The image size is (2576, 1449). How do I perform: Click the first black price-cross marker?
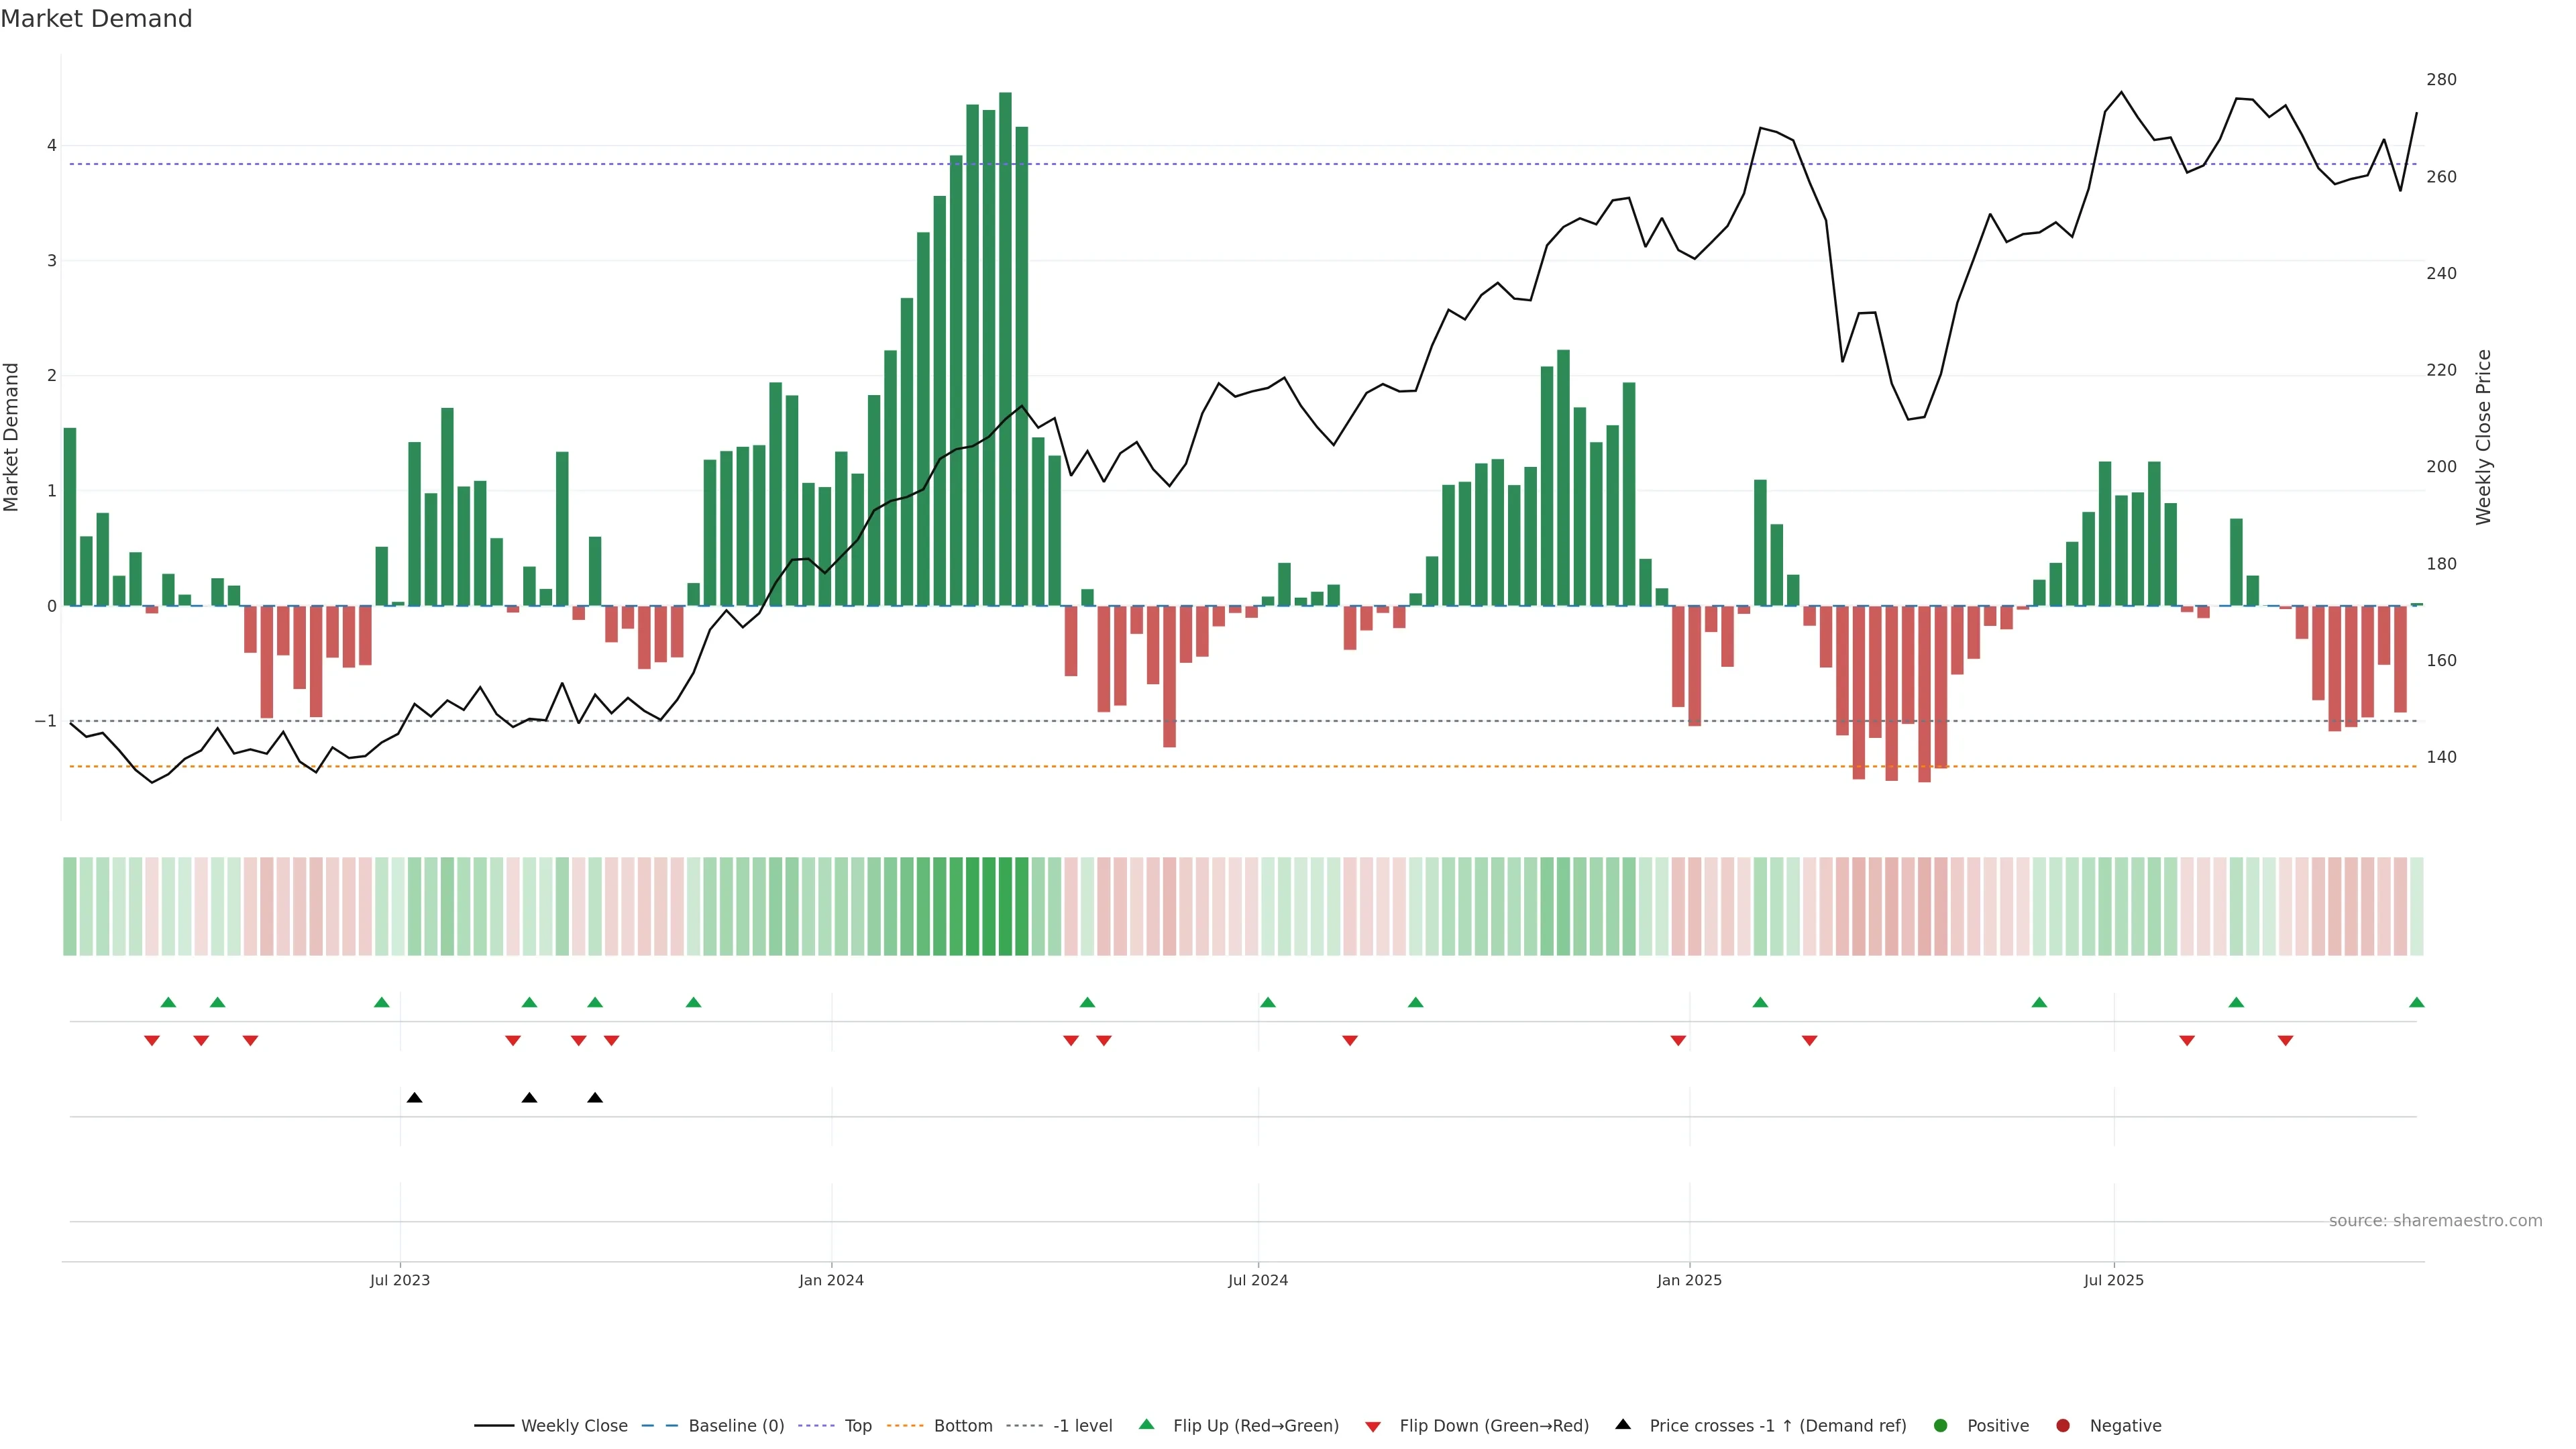(414, 1098)
